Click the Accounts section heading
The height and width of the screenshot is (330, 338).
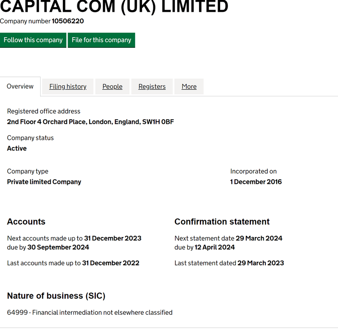pos(26,221)
